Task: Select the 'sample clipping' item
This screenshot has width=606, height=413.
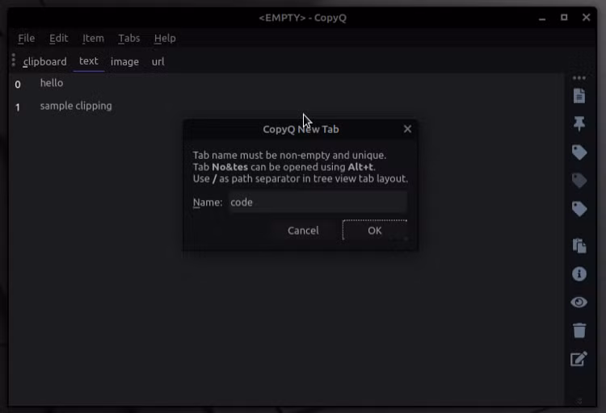Action: click(x=286, y=106)
